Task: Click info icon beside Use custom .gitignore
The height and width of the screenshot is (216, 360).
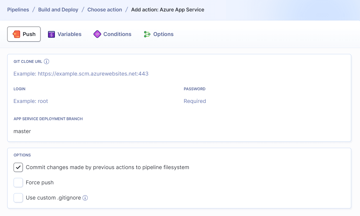Action: pyautogui.click(x=85, y=198)
